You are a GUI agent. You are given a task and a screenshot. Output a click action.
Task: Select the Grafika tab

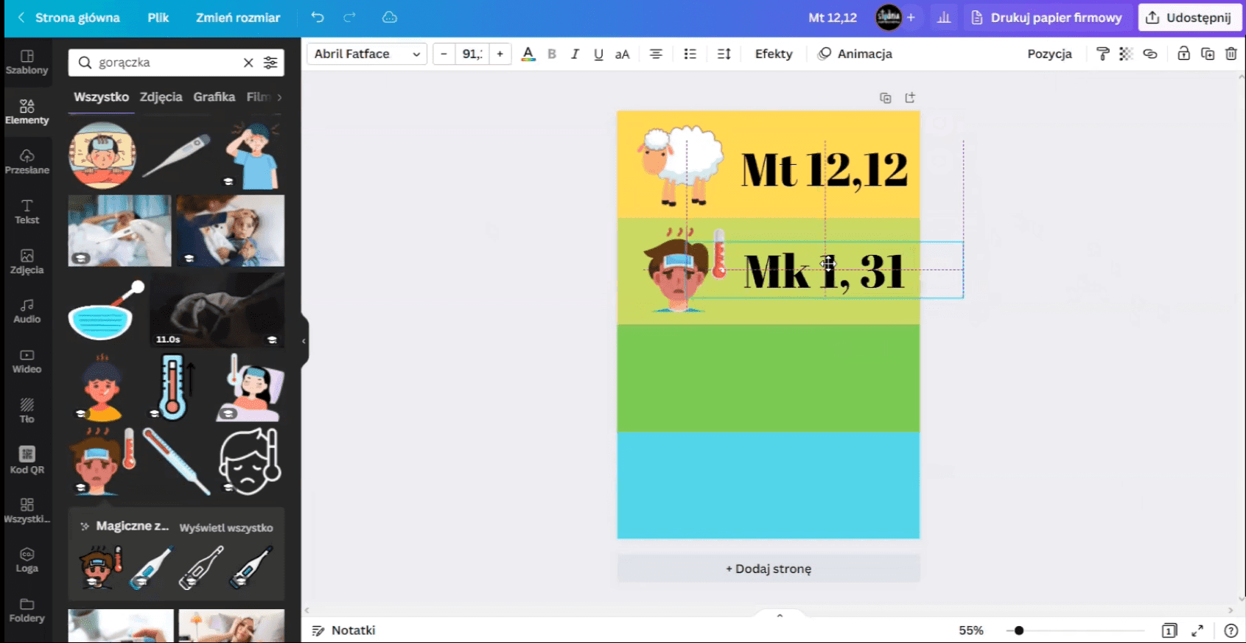coord(214,97)
